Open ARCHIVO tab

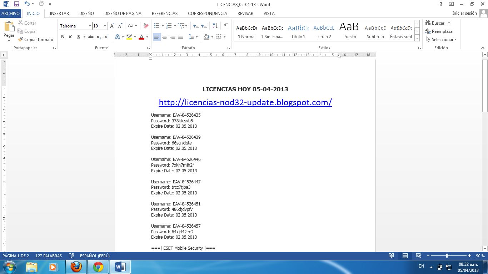[x=11, y=13]
